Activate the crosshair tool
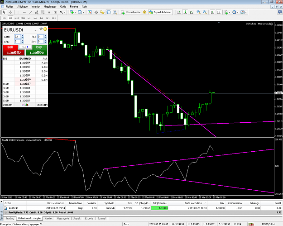 point(11,12)
